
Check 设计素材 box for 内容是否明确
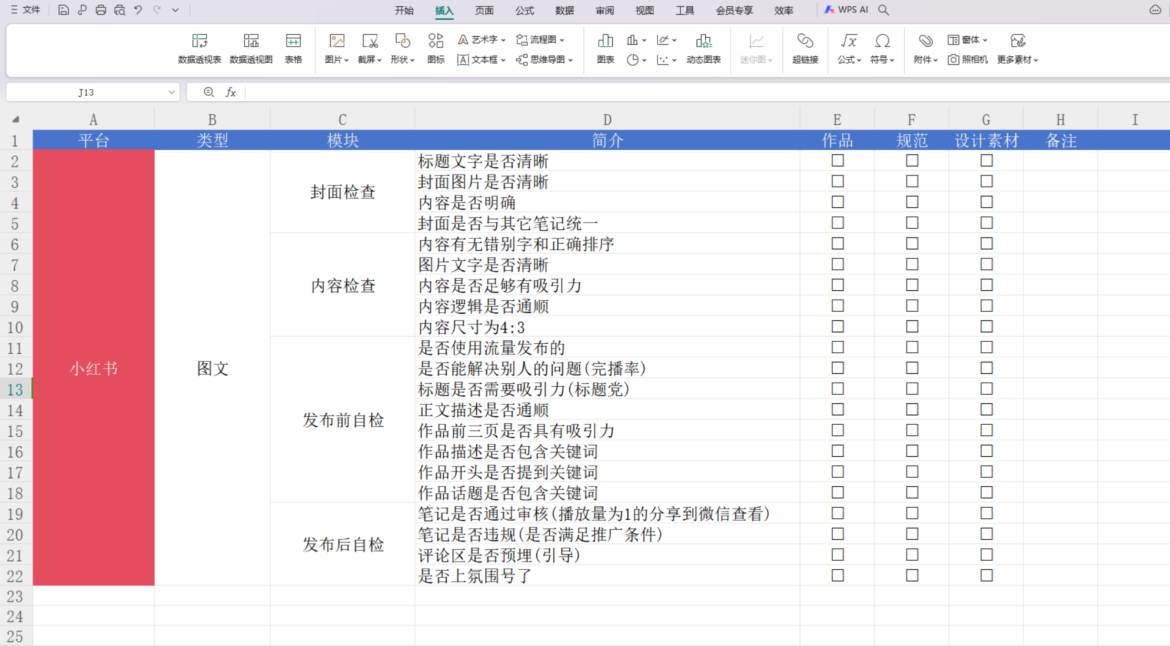986,202
